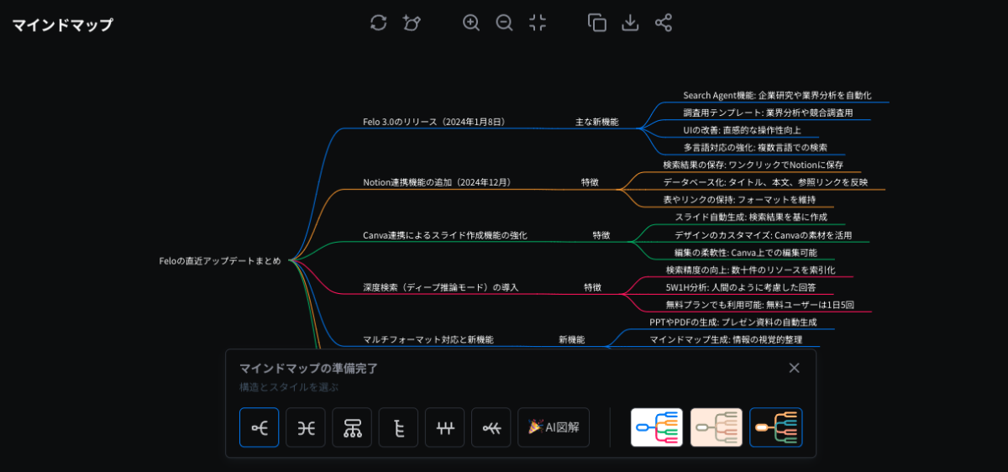Select the right-branching mind map layout
1008x472 pixels.
260,427
